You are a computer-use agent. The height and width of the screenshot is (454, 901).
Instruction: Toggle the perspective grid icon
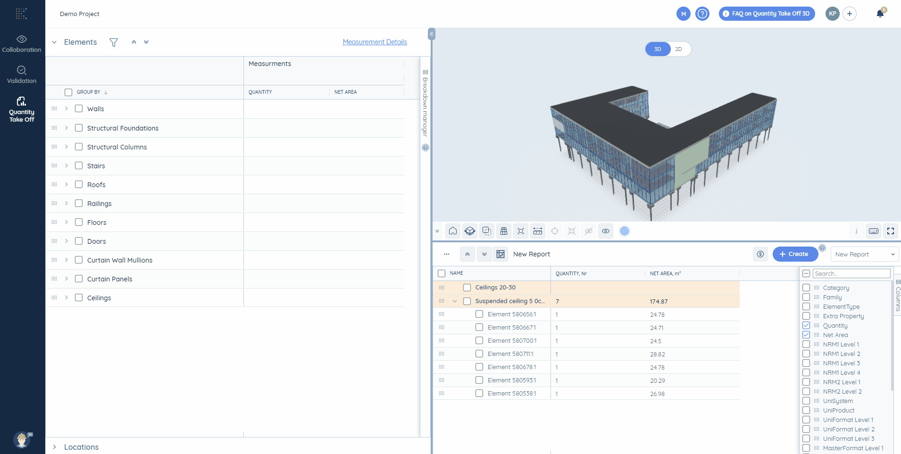point(504,231)
